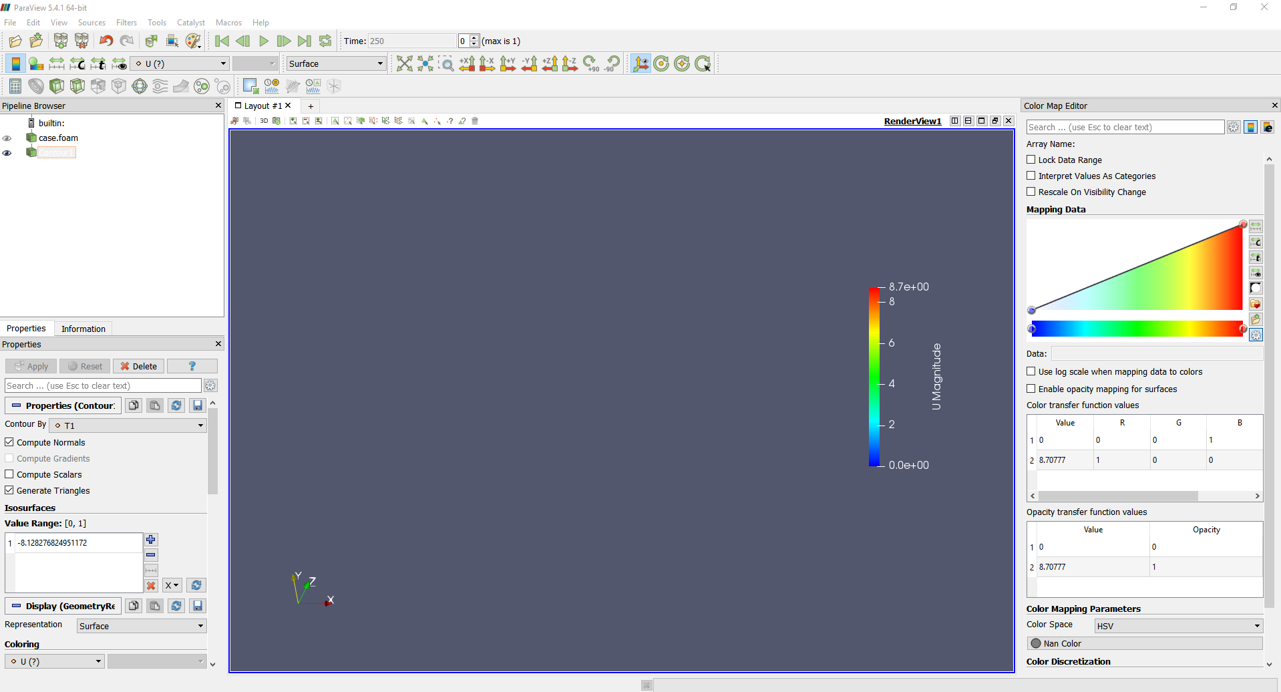1281x692 pixels.
Task: Hide case.foam using its eye icon
Action: (7, 138)
